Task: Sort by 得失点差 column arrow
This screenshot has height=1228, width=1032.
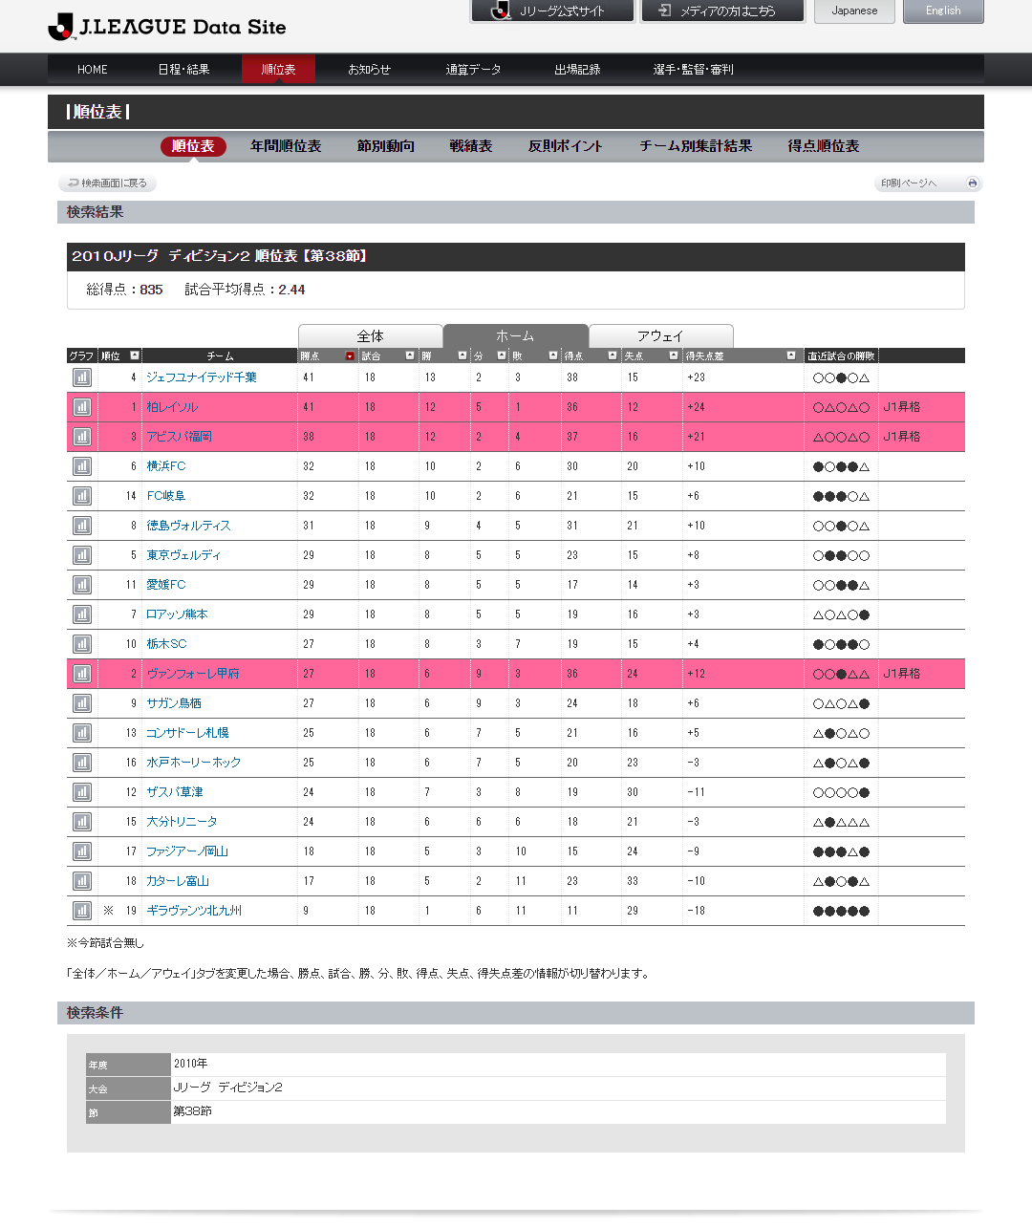Action: click(790, 355)
